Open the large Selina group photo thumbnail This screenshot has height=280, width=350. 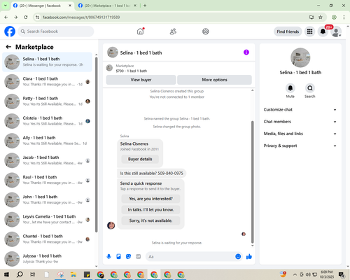click(x=300, y=57)
